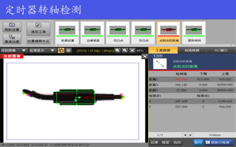The width and height of the screenshot is (236, 147).
Task: Maximize image view at corner icon
Action: click(145, 56)
